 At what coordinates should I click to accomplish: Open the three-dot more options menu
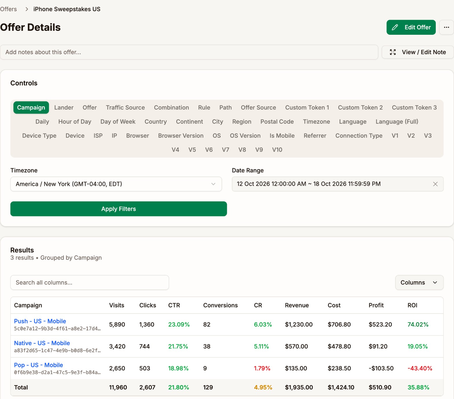[x=446, y=27]
